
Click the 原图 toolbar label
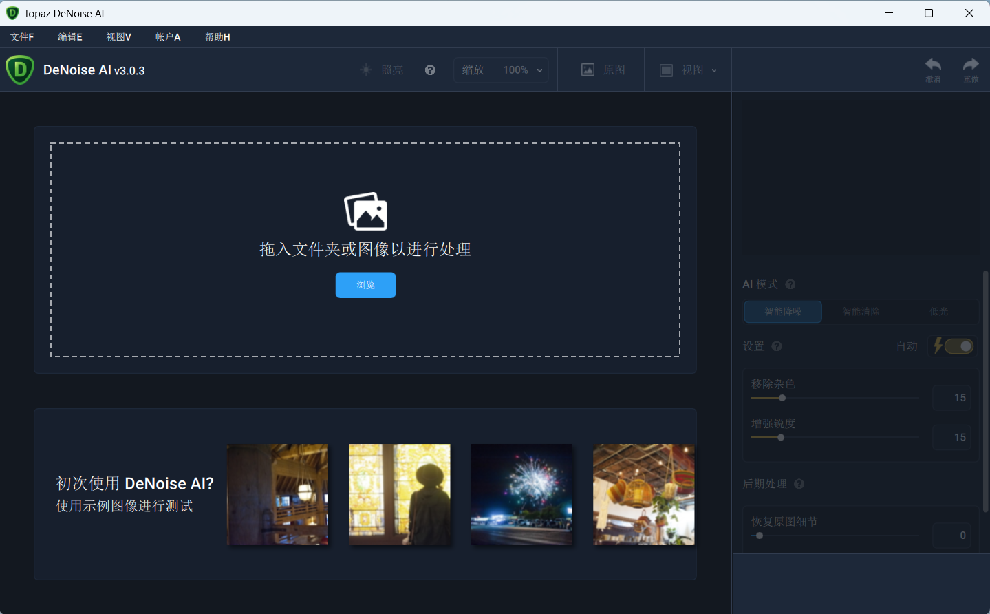[x=614, y=70]
